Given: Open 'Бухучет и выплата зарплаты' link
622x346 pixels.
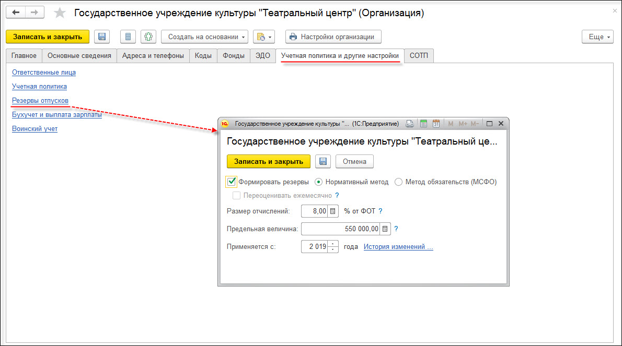Looking at the screenshot, I should [57, 114].
